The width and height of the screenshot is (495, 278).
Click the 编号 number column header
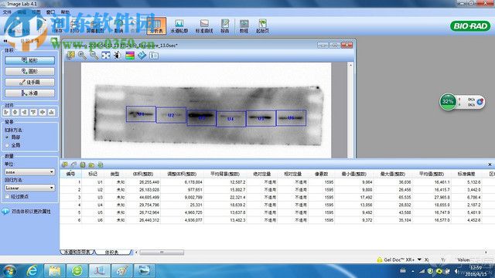coord(70,174)
